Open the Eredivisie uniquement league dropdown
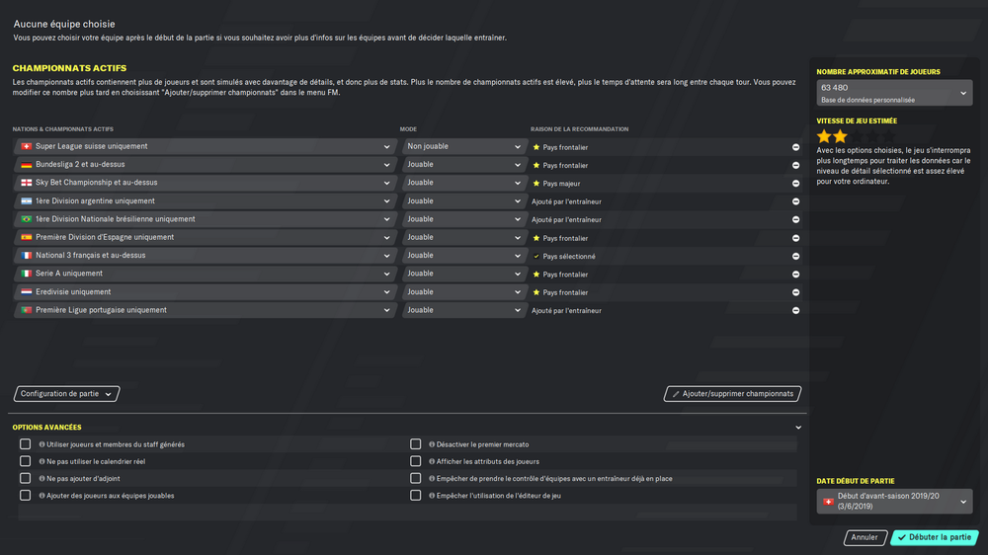Viewport: 988px width, 555px height. click(x=205, y=292)
